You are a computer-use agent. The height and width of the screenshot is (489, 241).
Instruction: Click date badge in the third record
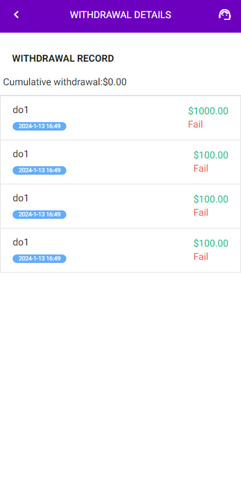tap(40, 214)
